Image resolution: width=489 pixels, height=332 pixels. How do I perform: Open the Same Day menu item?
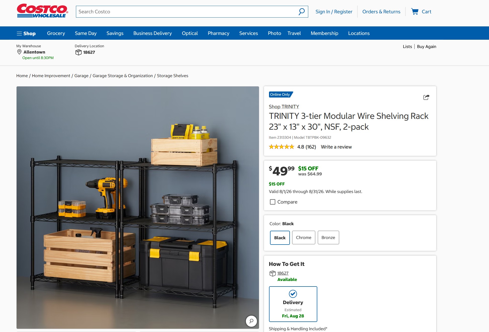click(x=86, y=33)
